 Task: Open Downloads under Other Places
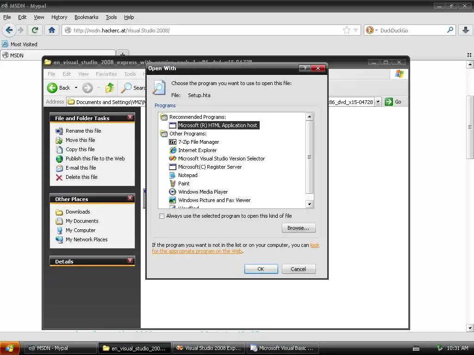(x=78, y=212)
